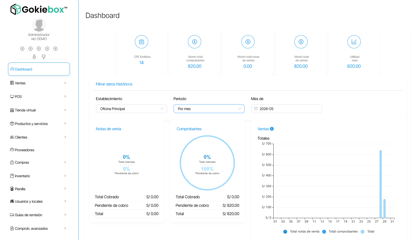Click the CPE Emitidos document icon

tap(142, 42)
